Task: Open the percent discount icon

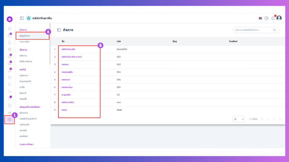Action: tap(10, 84)
